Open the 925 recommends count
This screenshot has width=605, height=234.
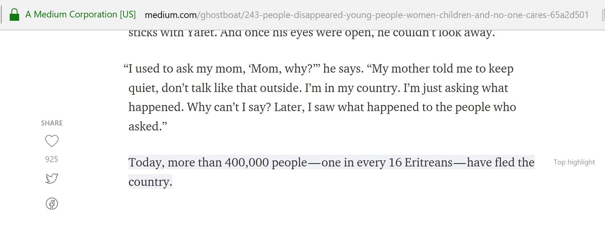pos(52,159)
